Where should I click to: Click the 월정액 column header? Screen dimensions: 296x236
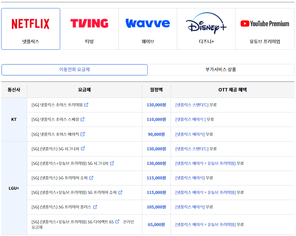(x=156, y=90)
